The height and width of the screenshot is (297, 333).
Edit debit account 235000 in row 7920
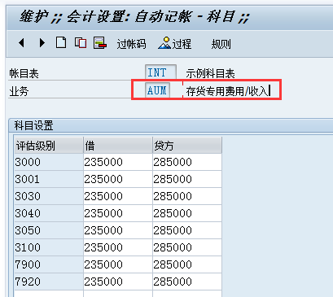point(118,282)
